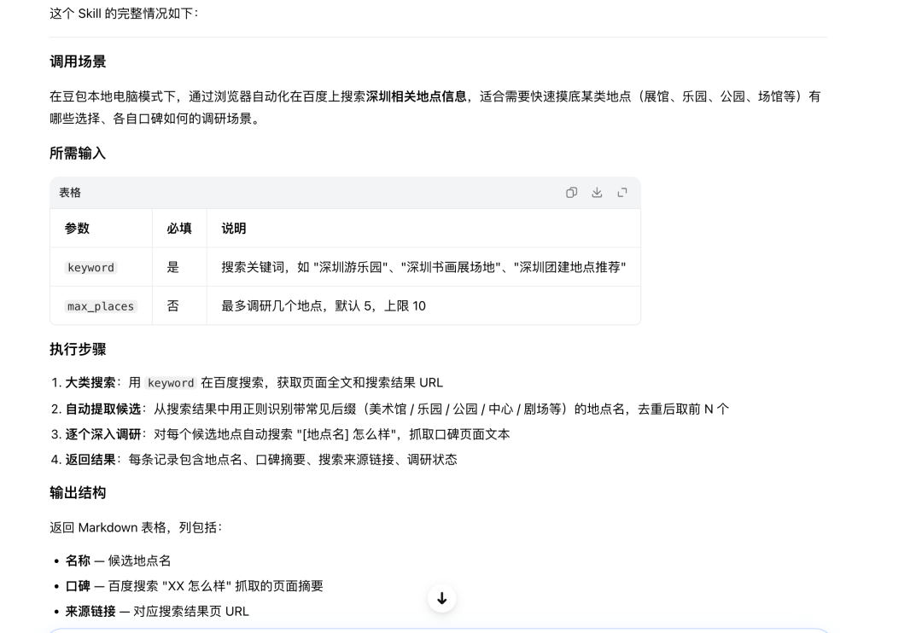Viewport: 922px width, 633px height.
Task: Click step 4 返回结果
Action: [x=254, y=460]
